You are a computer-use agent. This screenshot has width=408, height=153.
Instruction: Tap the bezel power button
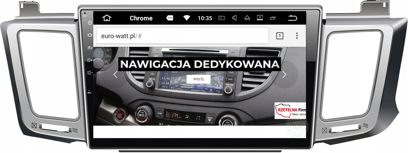tap(90, 23)
